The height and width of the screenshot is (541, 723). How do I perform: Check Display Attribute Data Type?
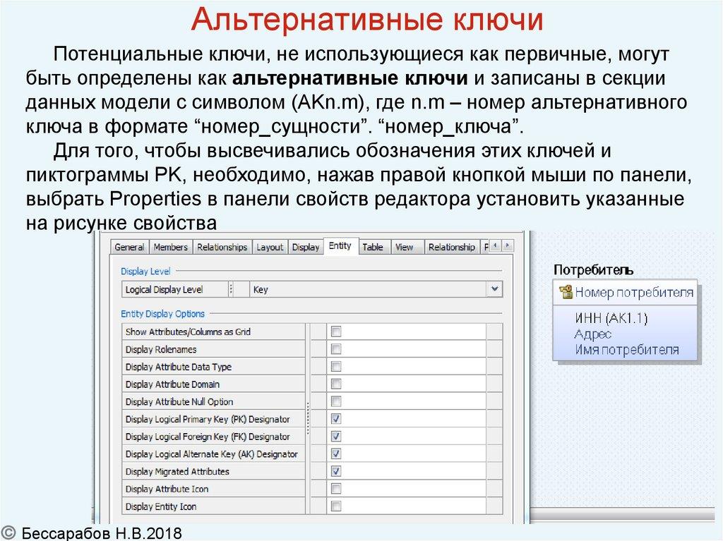336,366
